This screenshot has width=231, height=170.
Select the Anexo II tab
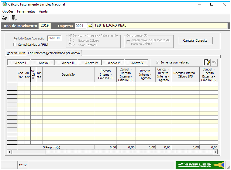[42, 63]
